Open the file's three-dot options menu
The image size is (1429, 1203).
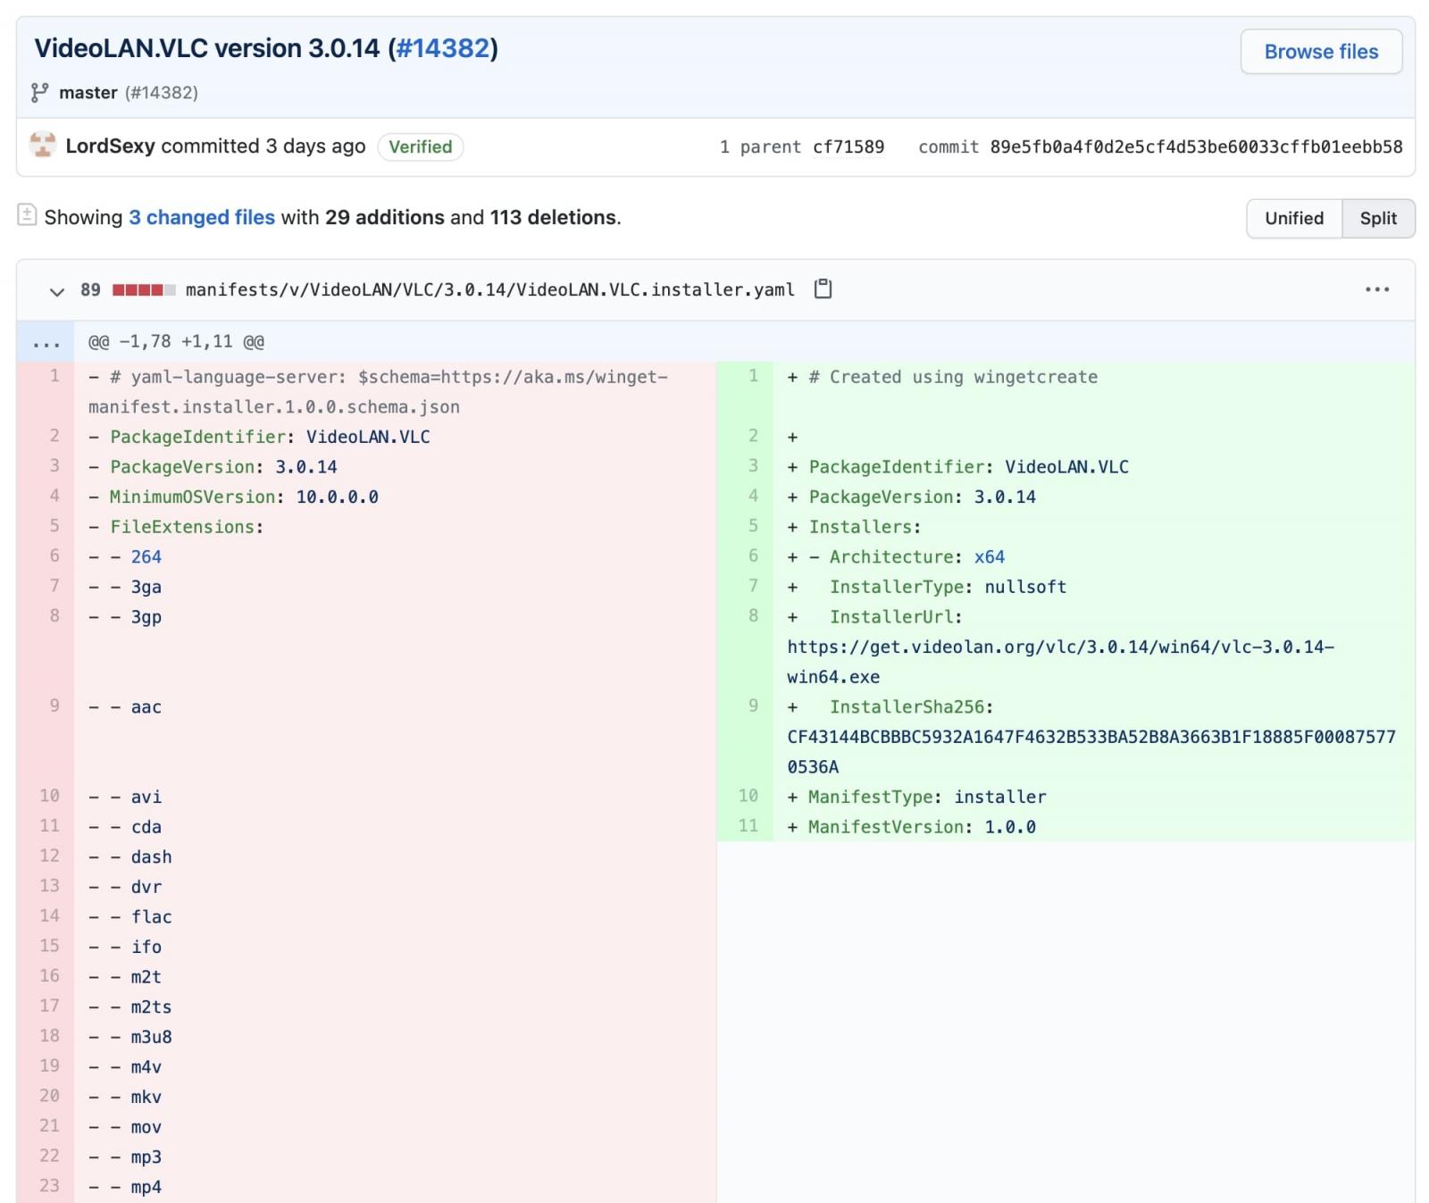pyautogui.click(x=1377, y=289)
